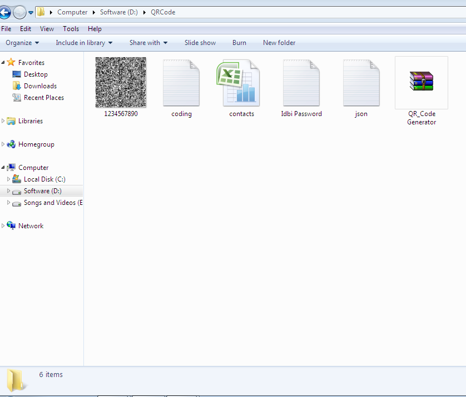Select the Idbi Password file icon

click(301, 83)
